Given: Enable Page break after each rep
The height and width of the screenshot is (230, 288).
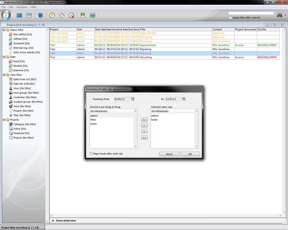Looking at the screenshot, I should point(91,154).
